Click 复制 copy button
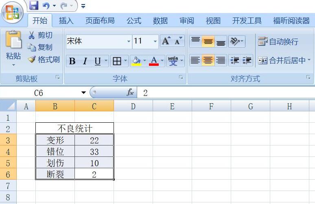 (40, 47)
